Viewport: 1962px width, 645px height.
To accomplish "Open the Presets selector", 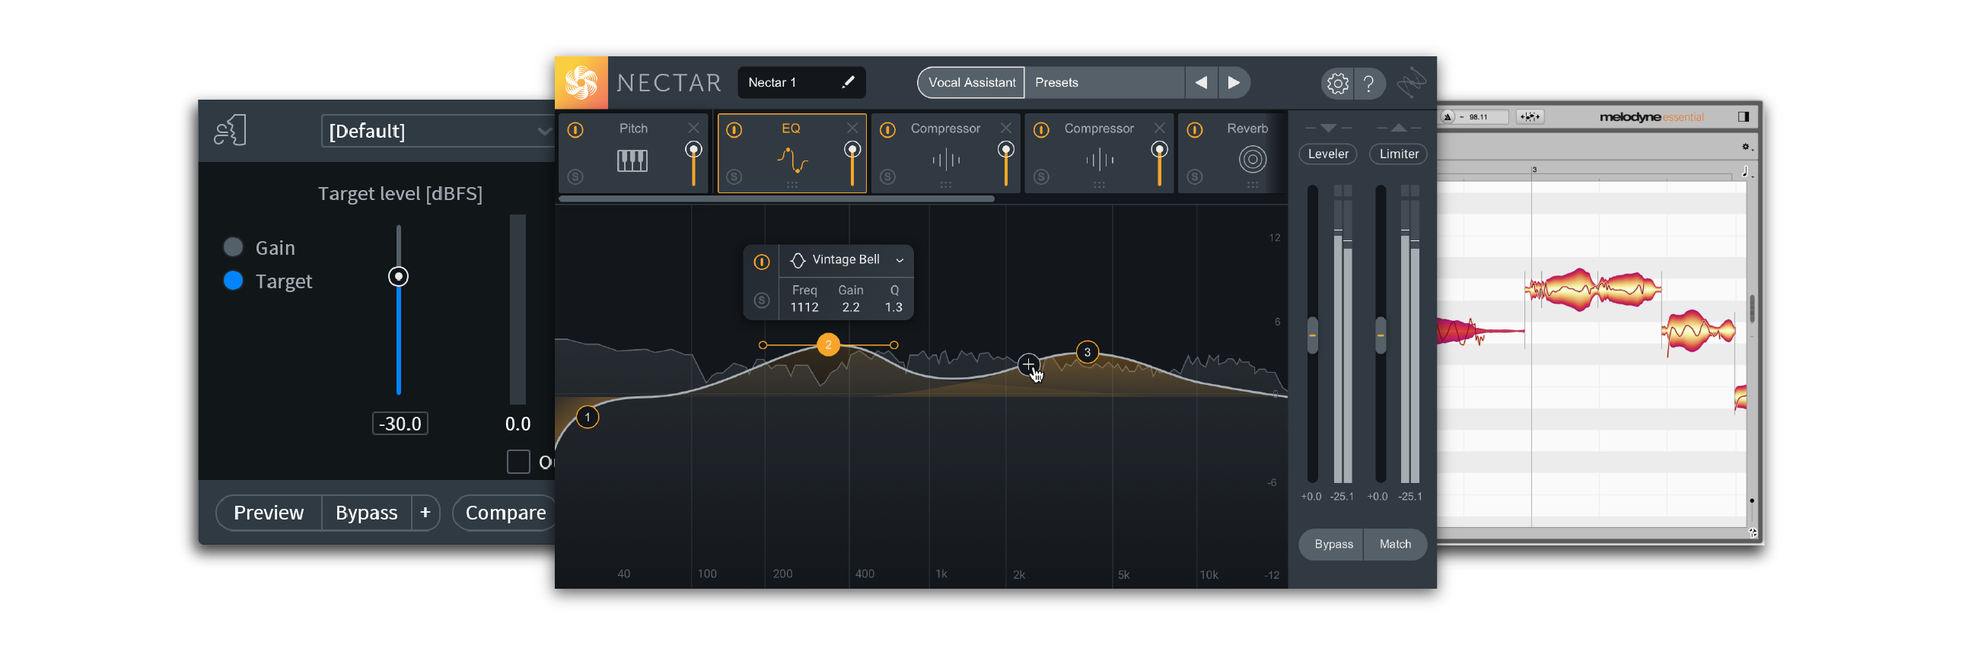I will pos(1103,82).
